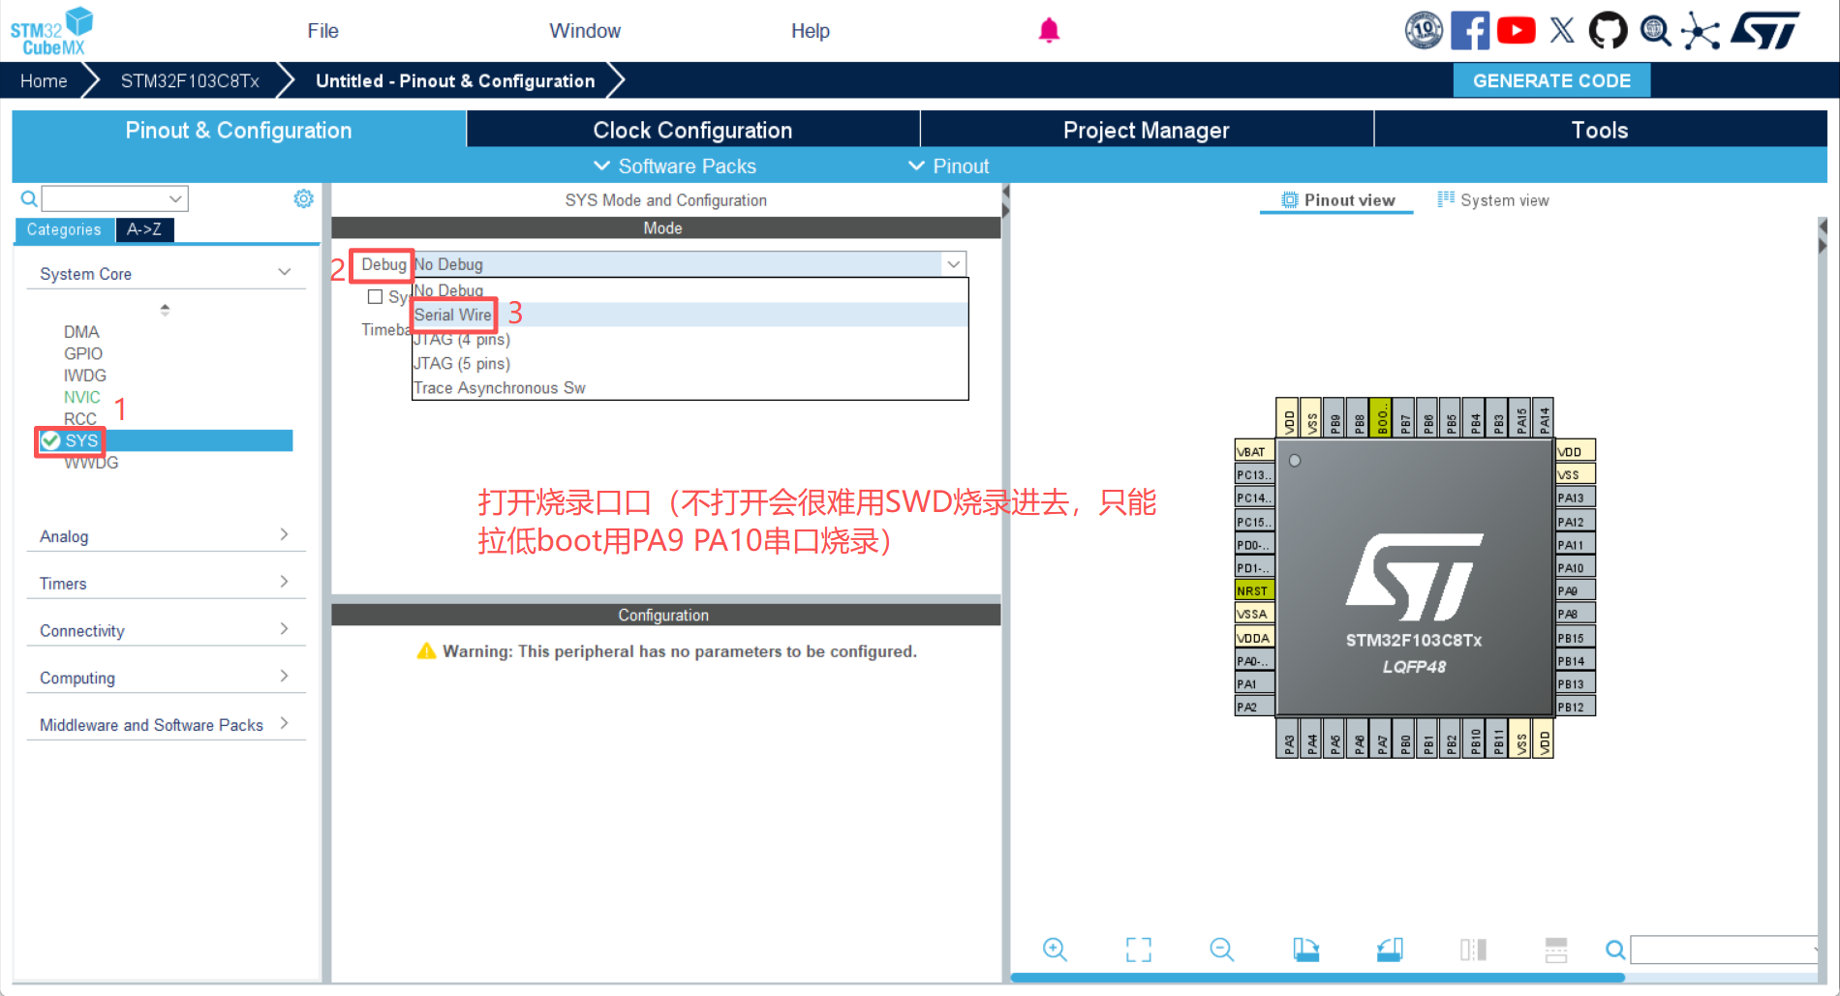Click Untitled - Pinout & Configuration breadcrumb
1840x996 pixels.
[x=455, y=80]
